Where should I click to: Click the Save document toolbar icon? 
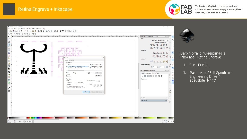pos(13,31)
